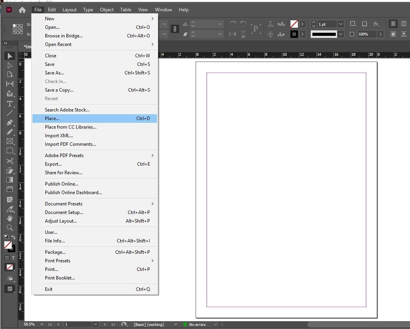
Task: Expand the zoom level 58.5% dropdown
Action: pyautogui.click(x=42, y=324)
